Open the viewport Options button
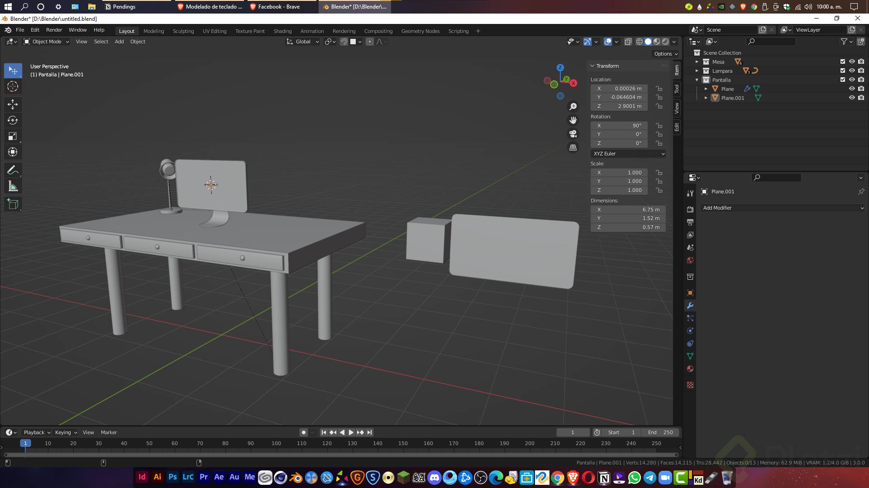The width and height of the screenshot is (869, 488). pos(666,54)
